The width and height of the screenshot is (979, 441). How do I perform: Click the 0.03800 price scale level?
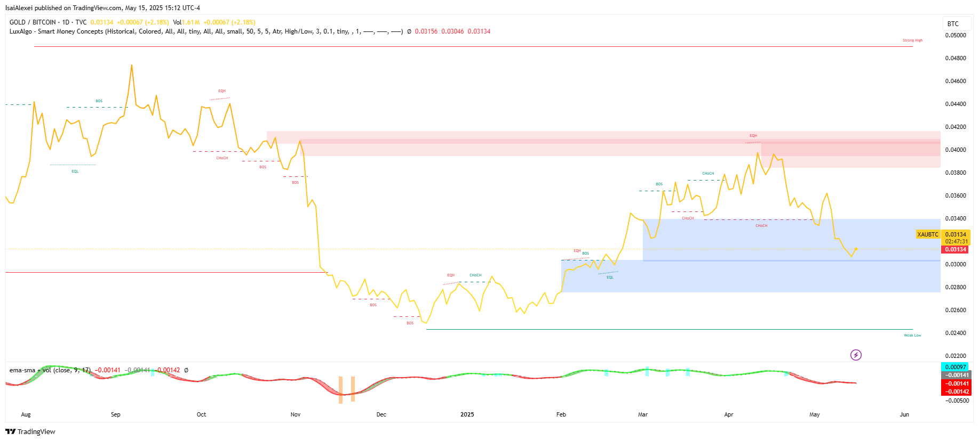coord(956,173)
